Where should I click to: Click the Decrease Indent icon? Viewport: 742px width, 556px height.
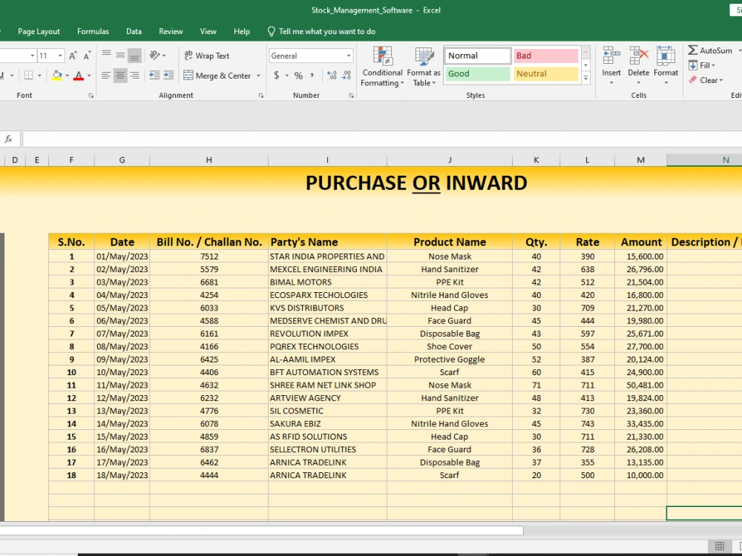click(154, 75)
